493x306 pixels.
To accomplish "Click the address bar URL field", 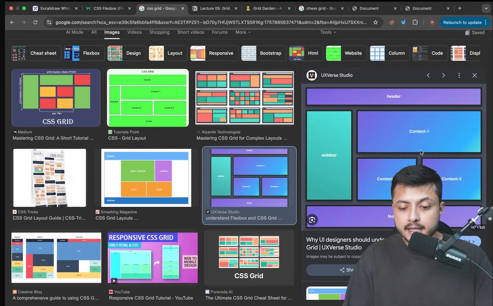I will coord(210,23).
